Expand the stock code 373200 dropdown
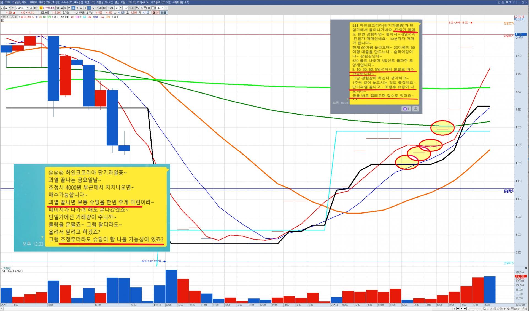Image resolution: width=529 pixels, height=311 pixels. pyautogui.click(x=28, y=8)
